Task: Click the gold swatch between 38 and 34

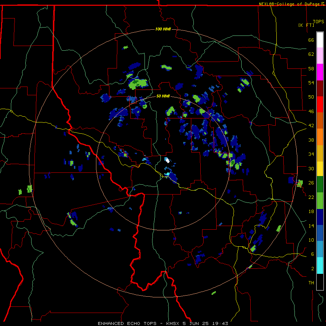Action: (320, 153)
